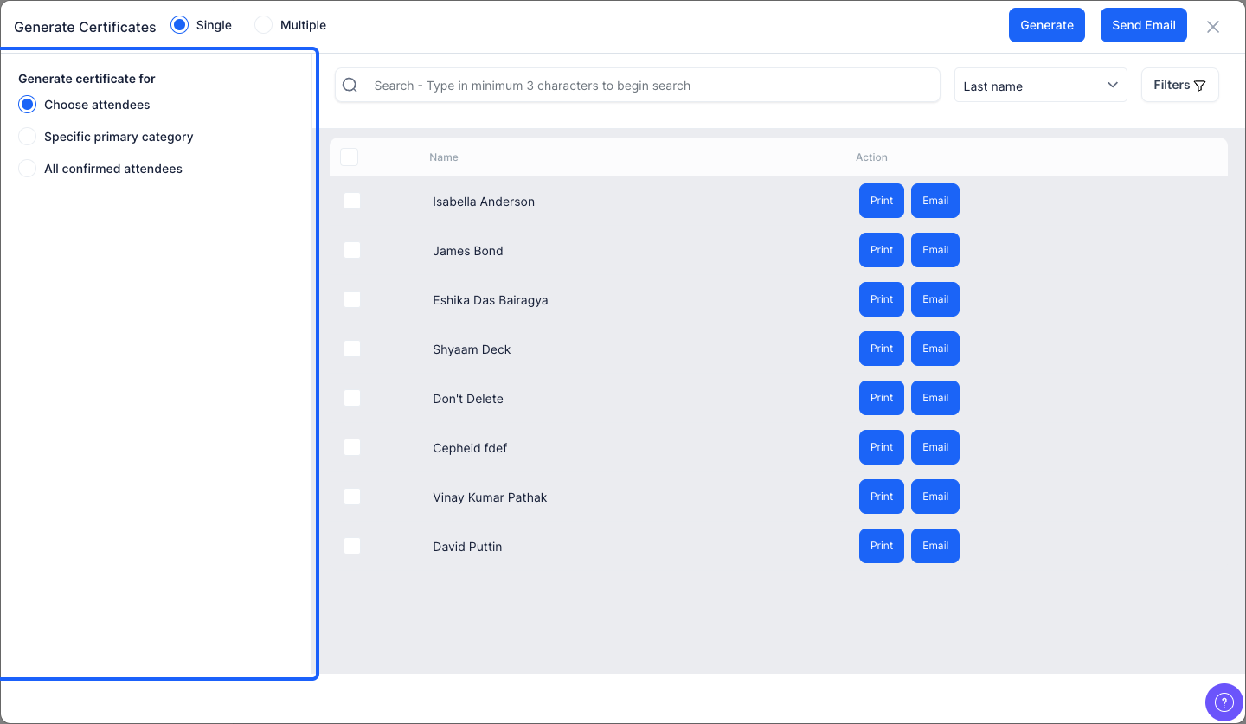1246x724 pixels.
Task: Click the Name column header
Action: [x=444, y=157]
